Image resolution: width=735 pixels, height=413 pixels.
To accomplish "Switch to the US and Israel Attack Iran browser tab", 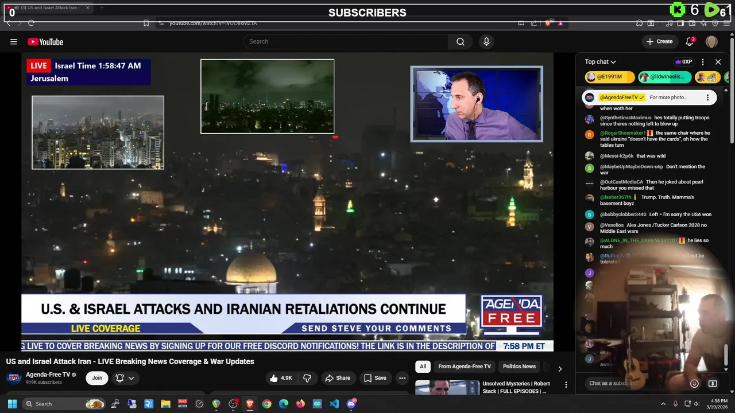I will [48, 8].
